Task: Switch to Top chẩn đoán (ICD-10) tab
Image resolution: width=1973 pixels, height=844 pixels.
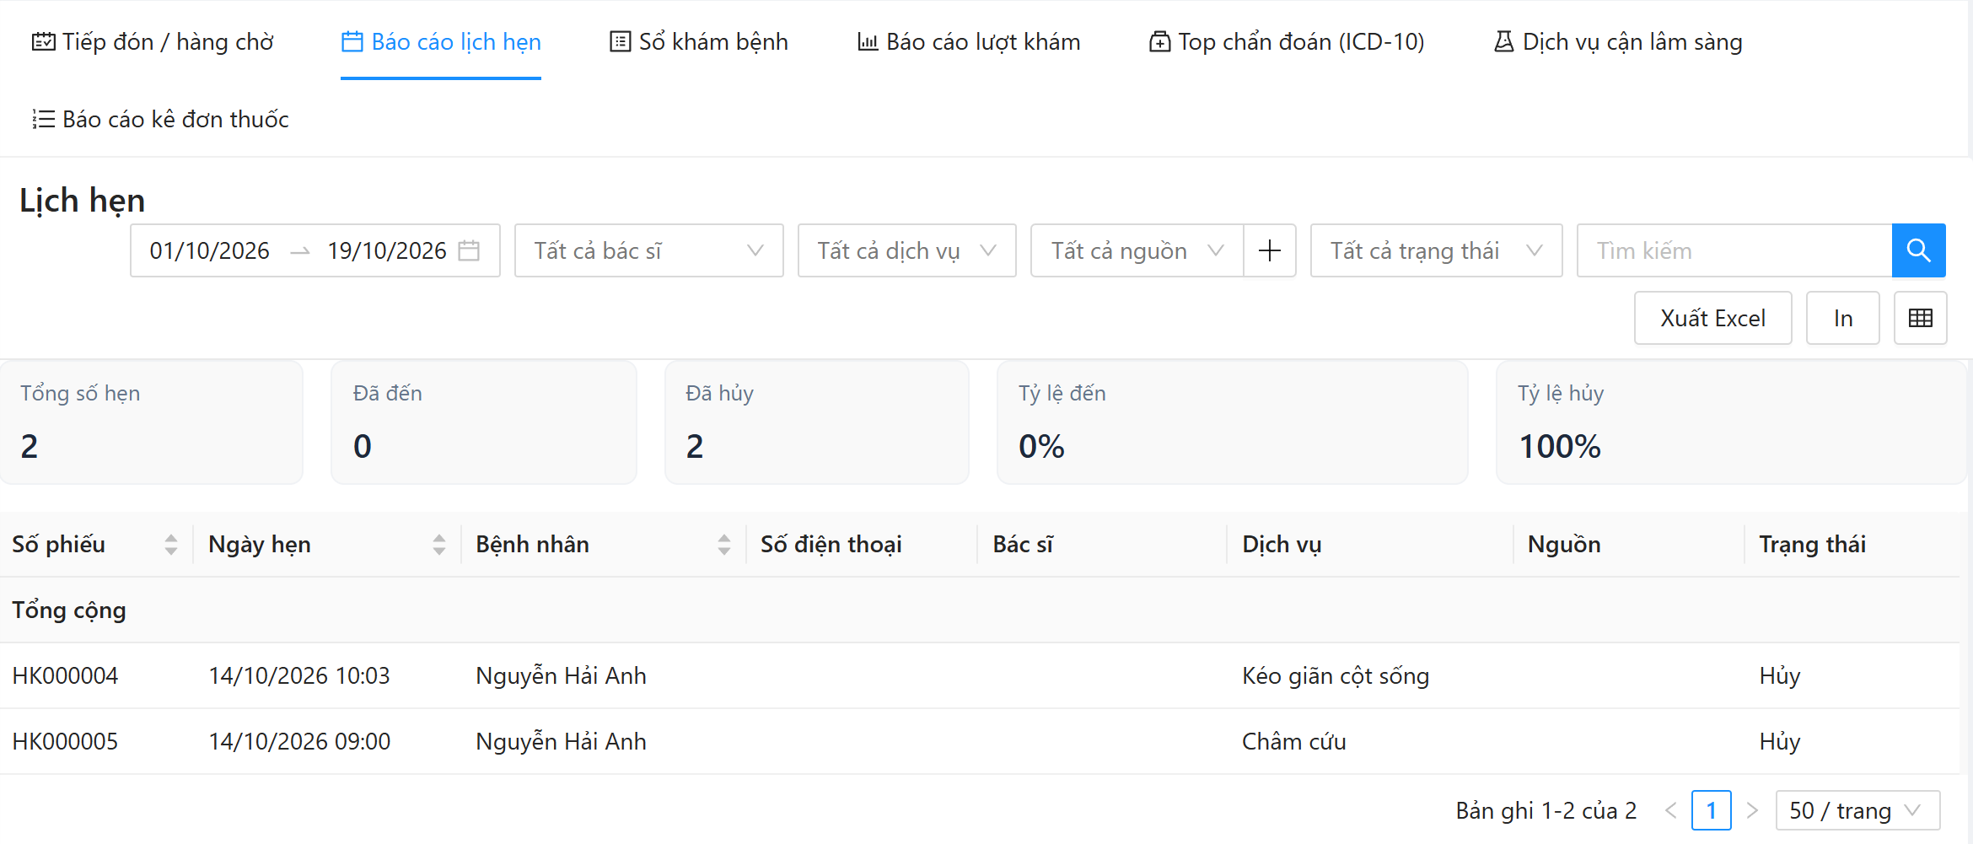Action: [x=1287, y=41]
